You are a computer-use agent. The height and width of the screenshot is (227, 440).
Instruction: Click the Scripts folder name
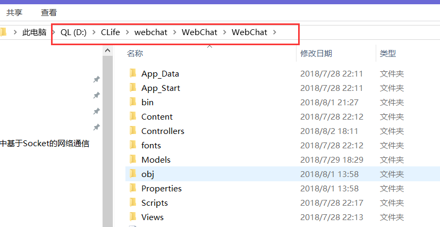pyautogui.click(x=155, y=203)
